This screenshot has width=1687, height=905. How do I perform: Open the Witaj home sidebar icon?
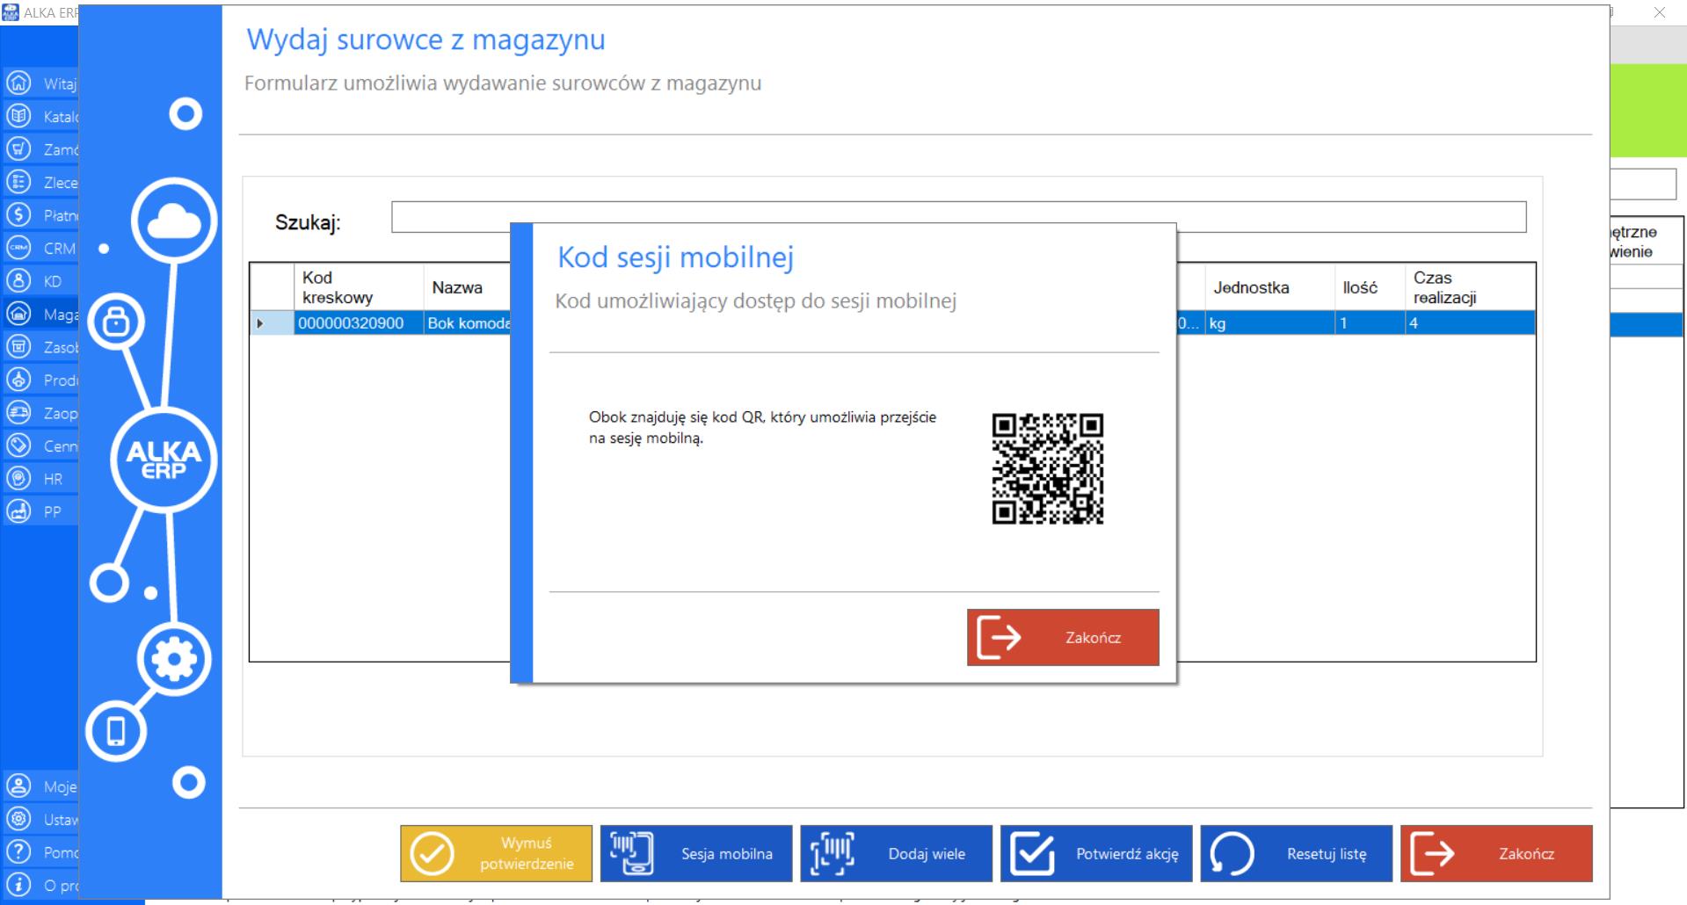[18, 83]
